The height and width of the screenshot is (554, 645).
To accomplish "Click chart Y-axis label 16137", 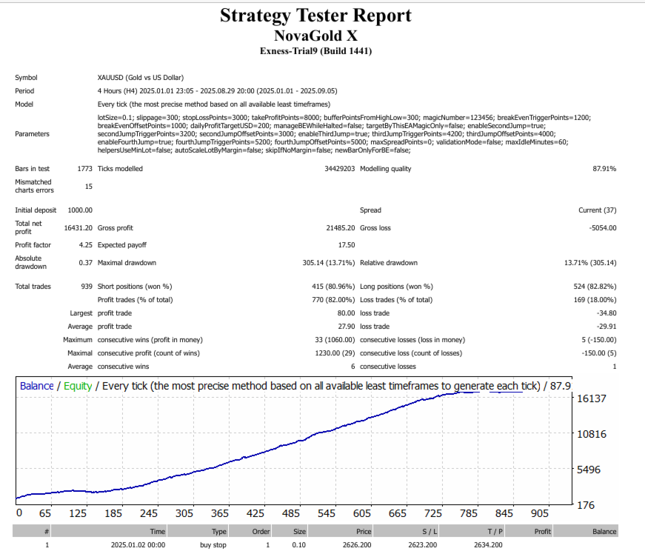I will click(x=592, y=398).
